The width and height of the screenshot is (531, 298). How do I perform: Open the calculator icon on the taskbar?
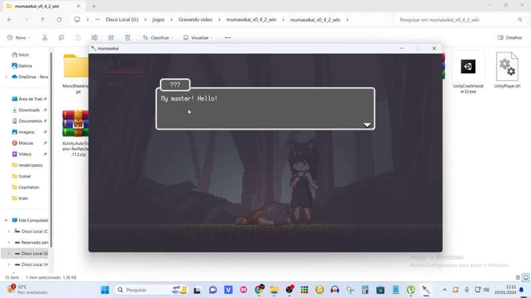(x=365, y=289)
